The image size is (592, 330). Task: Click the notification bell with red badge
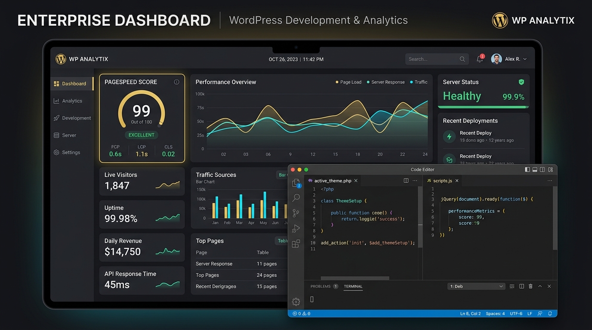click(x=480, y=59)
